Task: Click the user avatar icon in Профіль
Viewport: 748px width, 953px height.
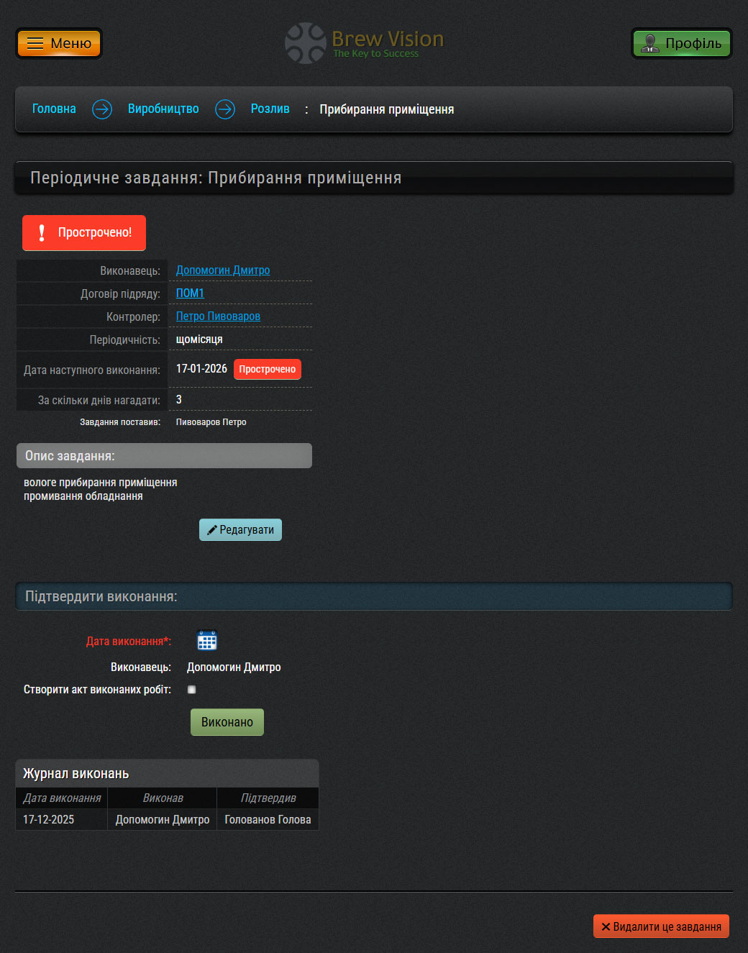Action: (x=650, y=44)
